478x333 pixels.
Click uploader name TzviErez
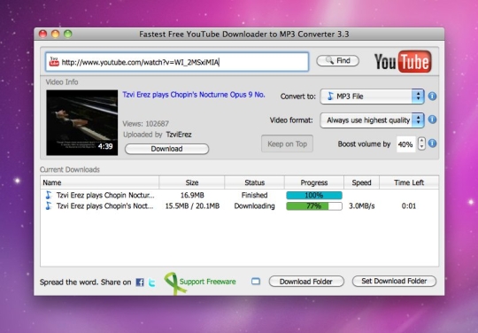tap(179, 135)
